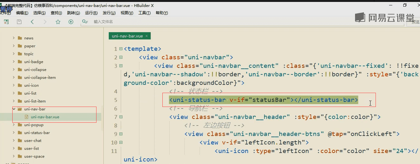420x164 pixels.
Task: Expand the uni-popup folder chevron
Action: [x=14, y=125]
